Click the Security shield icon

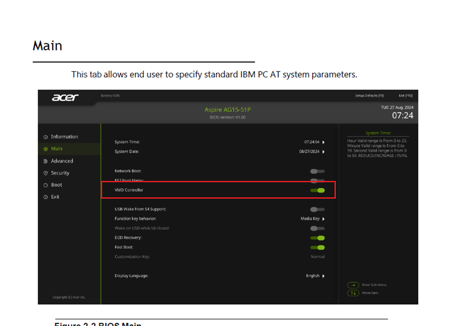tap(46, 173)
